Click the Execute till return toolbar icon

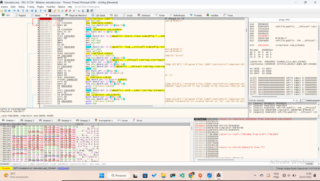41,11
